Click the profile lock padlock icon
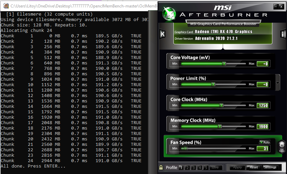 [x=161, y=168]
